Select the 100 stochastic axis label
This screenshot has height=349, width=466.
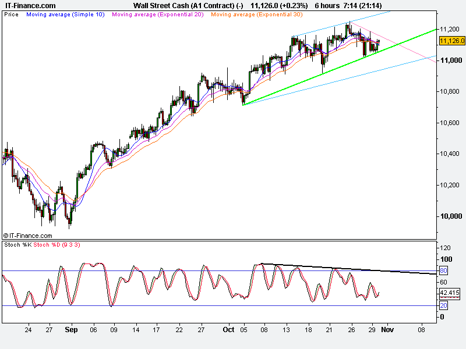pos(446,259)
